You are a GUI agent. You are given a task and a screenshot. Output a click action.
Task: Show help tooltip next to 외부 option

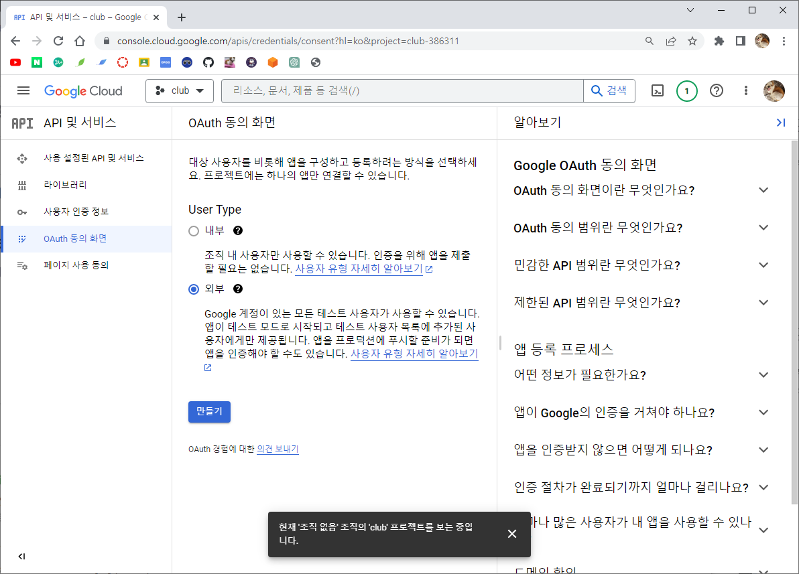[x=237, y=289]
